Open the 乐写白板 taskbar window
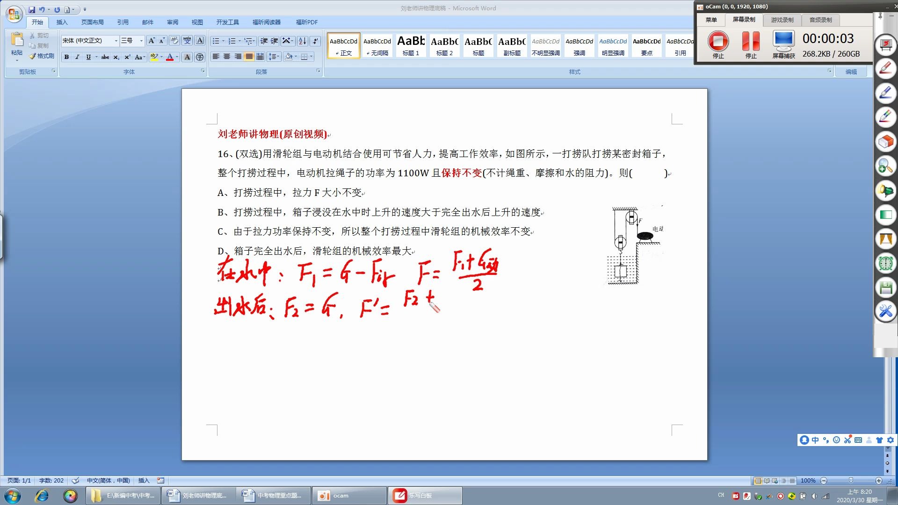This screenshot has height=505, width=898. click(424, 496)
